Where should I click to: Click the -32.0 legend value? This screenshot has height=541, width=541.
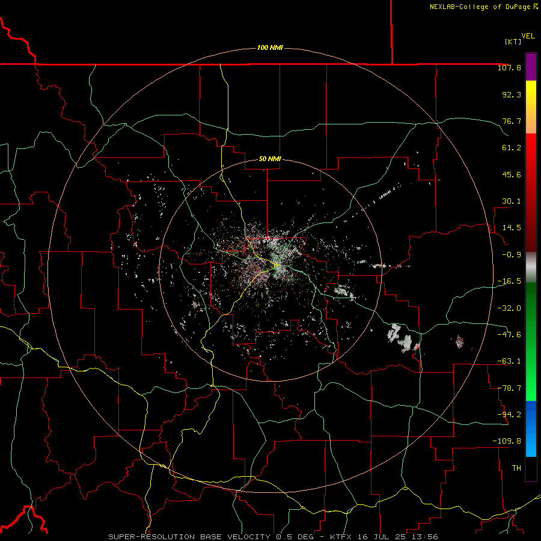(x=509, y=308)
